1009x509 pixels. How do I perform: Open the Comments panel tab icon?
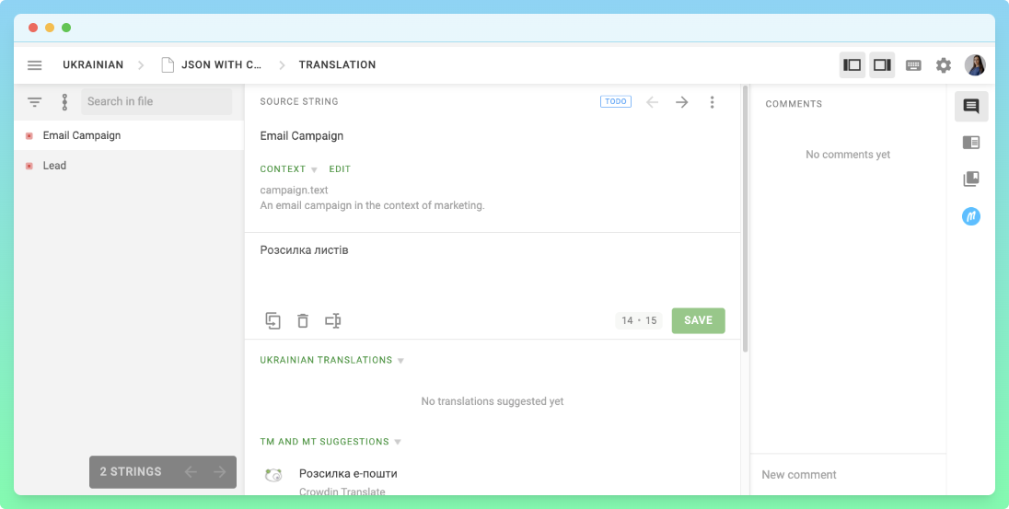(971, 106)
